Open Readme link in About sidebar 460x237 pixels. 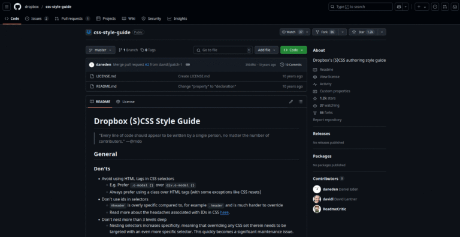[x=326, y=70]
